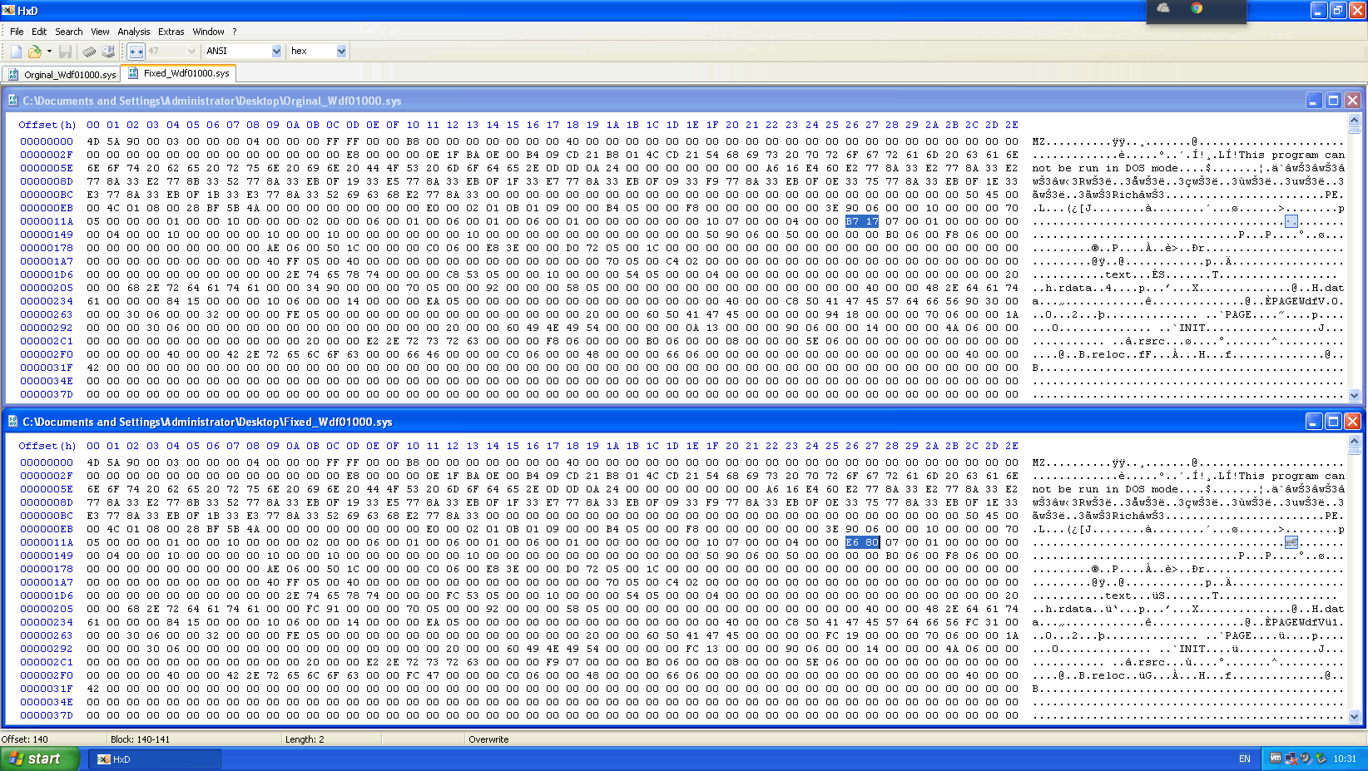Switch to the Orginal_Wdf01000.sys tab
Viewport: 1368px width, 771px height.
(x=62, y=75)
